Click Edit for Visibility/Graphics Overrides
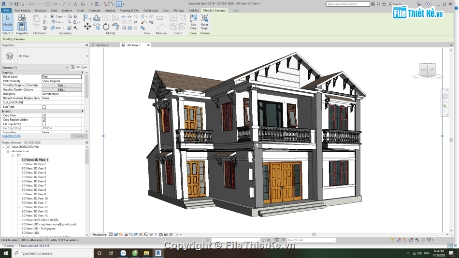 pyautogui.click(x=61, y=85)
